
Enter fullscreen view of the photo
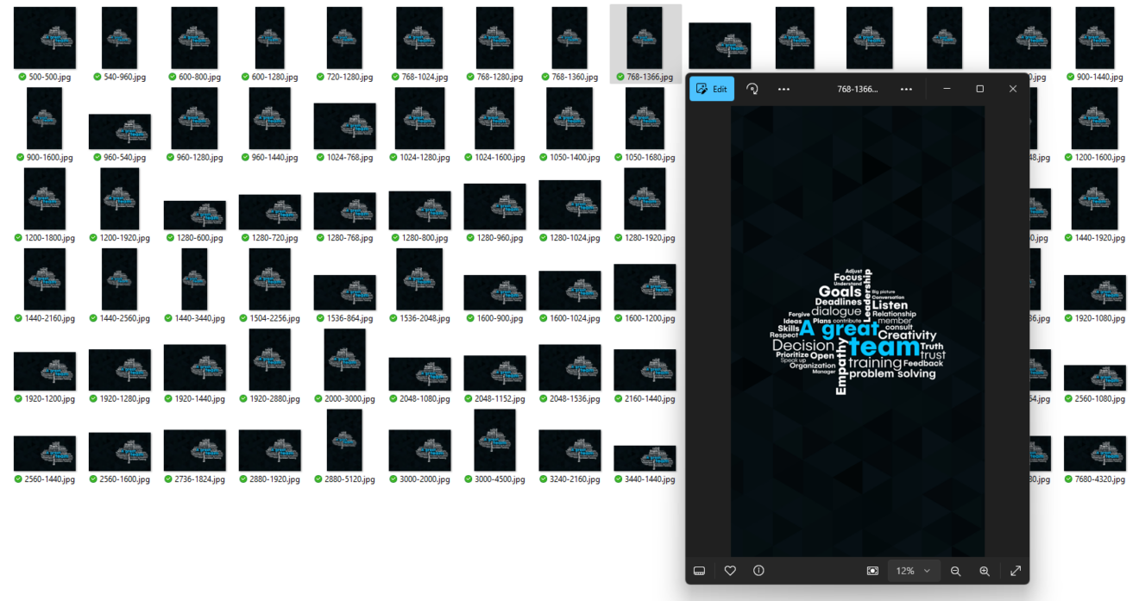coord(1016,570)
